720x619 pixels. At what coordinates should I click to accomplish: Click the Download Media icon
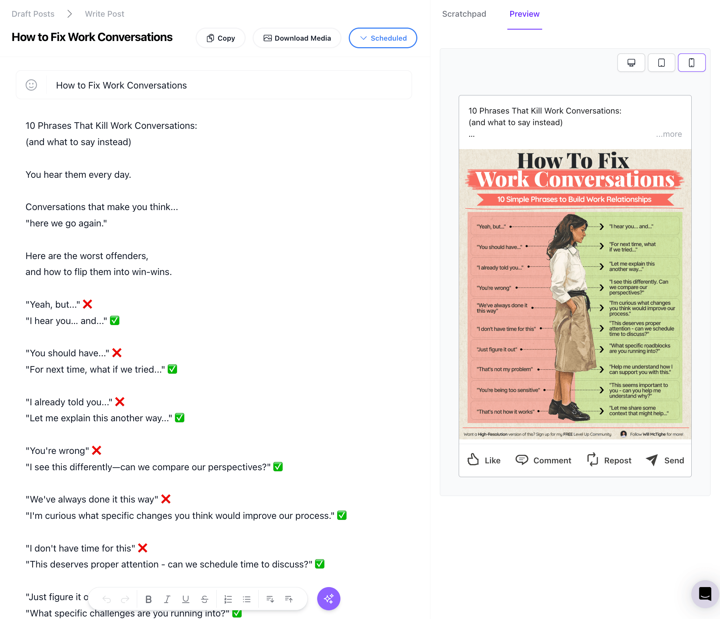[267, 38]
